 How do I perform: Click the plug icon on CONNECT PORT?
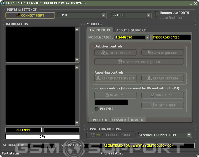coord(18,15)
